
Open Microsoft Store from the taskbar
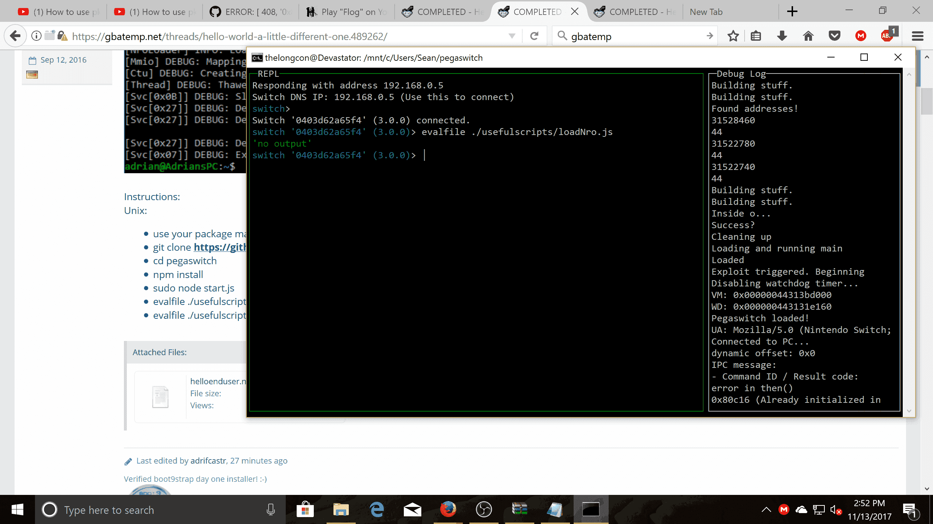[305, 509]
